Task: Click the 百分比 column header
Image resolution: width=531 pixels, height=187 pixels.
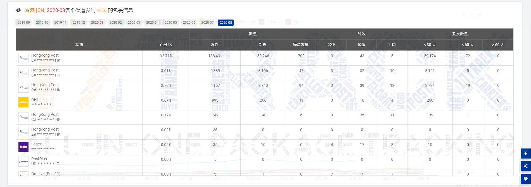Action: click(166, 45)
